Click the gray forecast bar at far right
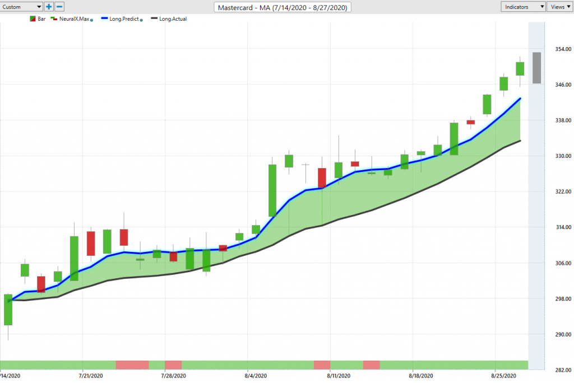The width and height of the screenshot is (574, 383). tap(536, 68)
